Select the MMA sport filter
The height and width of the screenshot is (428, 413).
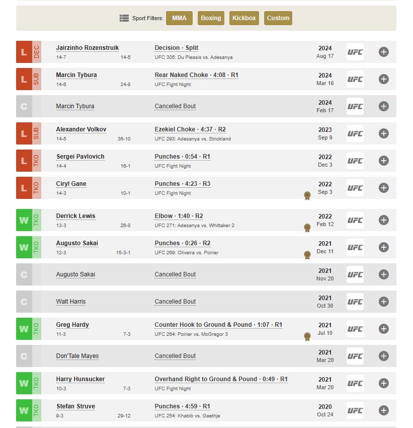[179, 18]
